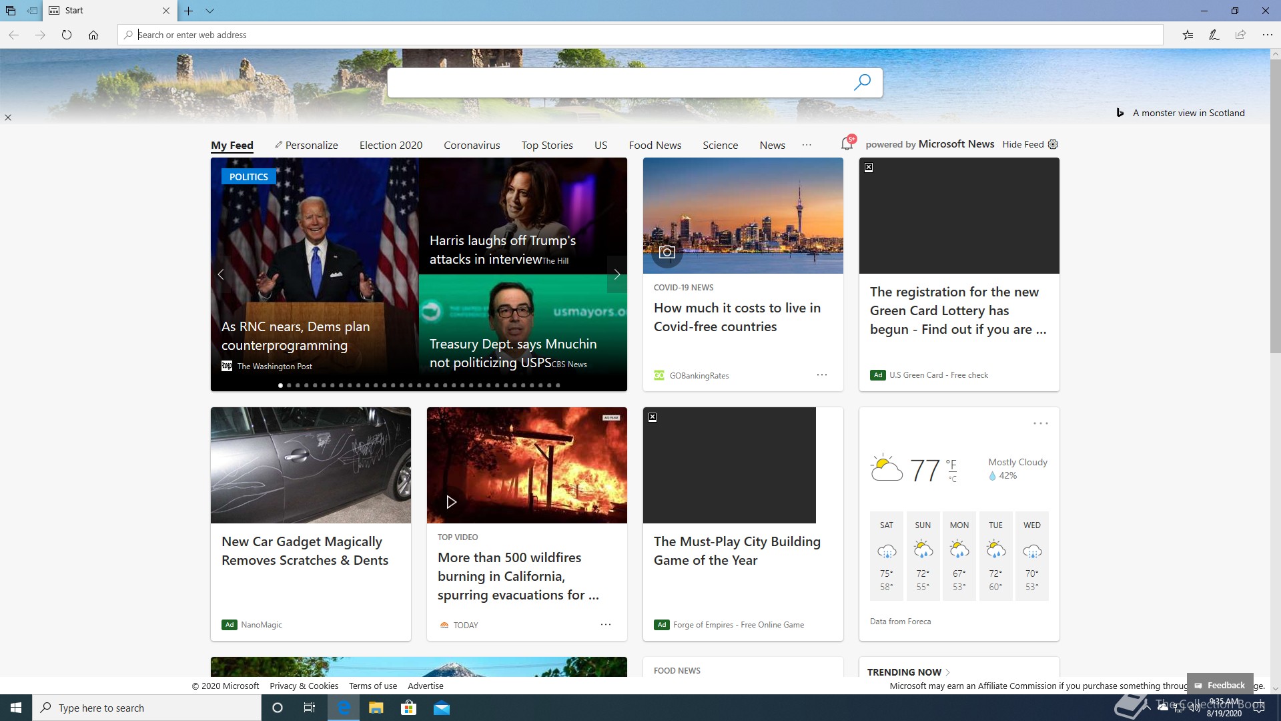The height and width of the screenshot is (721, 1281).
Task: Click the Bing search magnifier icon
Action: pyautogui.click(x=862, y=82)
